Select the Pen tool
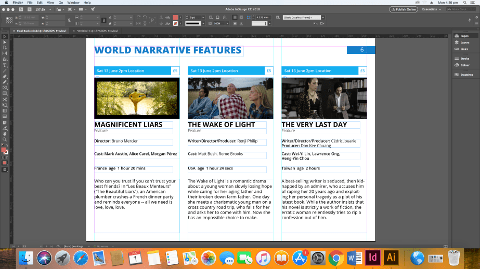The width and height of the screenshot is (480, 269). 5,77
